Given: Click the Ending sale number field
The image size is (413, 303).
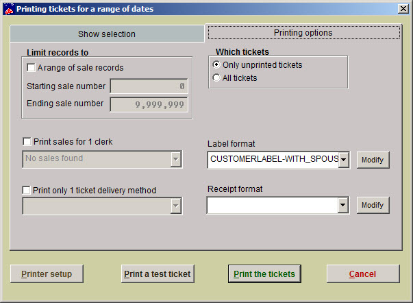Looking at the screenshot, I should click(149, 104).
